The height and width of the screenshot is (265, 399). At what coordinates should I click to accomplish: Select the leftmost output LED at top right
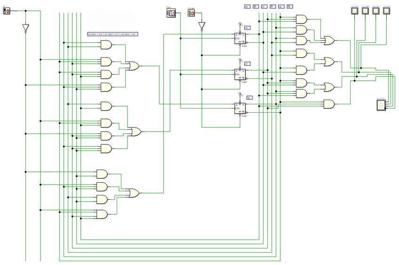pyautogui.click(x=354, y=11)
